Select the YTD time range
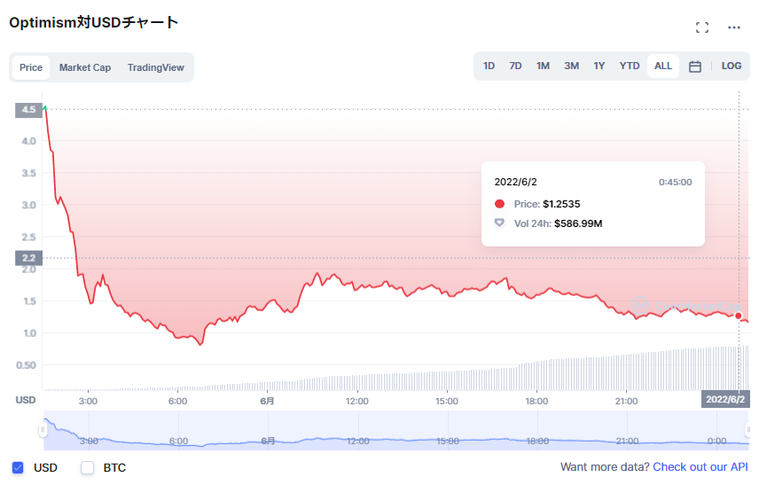Viewport: 759px width, 485px height. click(x=630, y=66)
